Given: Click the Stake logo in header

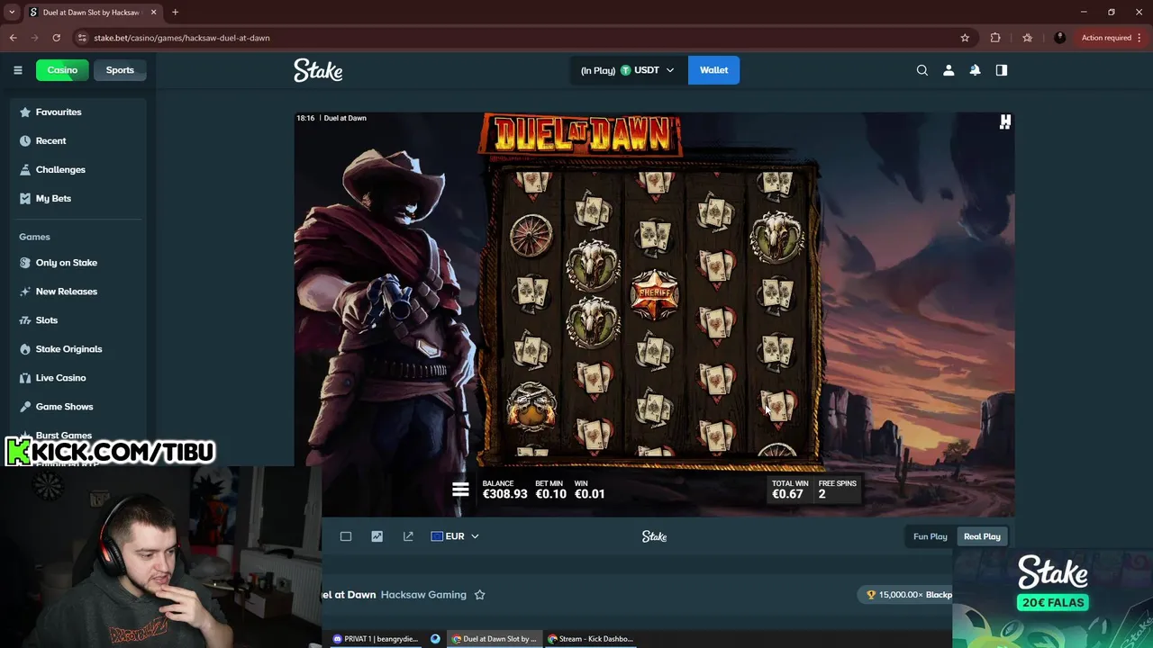Looking at the screenshot, I should click(x=318, y=70).
